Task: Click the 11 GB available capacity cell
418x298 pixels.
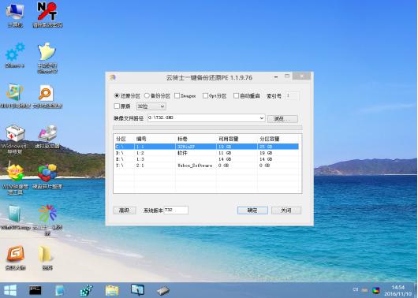Action: (225, 153)
